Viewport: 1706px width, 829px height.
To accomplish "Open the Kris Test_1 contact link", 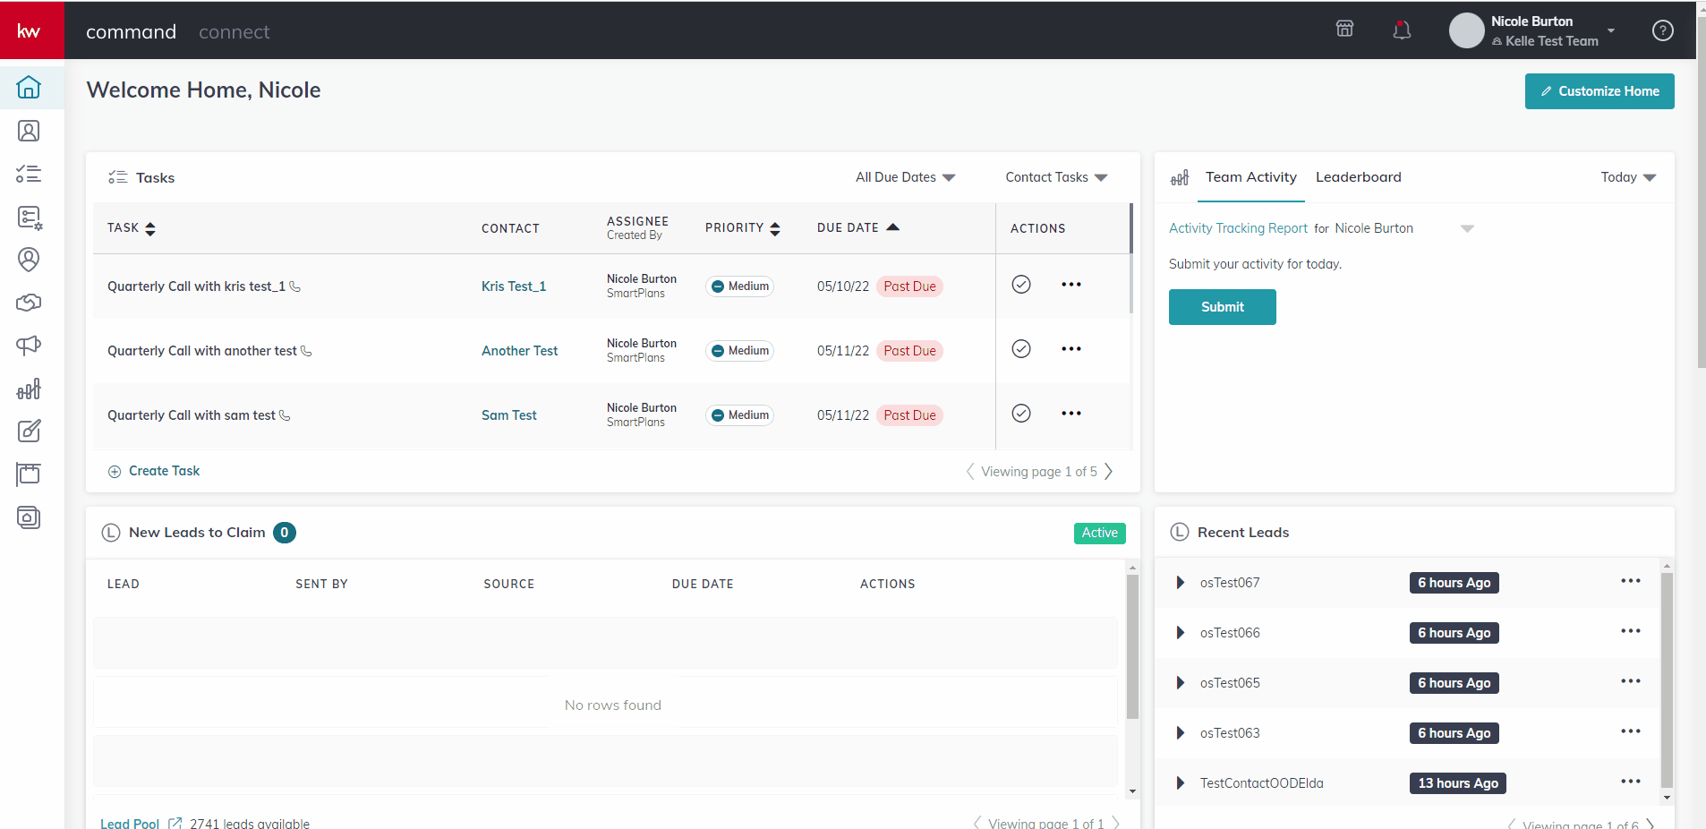I will point(514,286).
